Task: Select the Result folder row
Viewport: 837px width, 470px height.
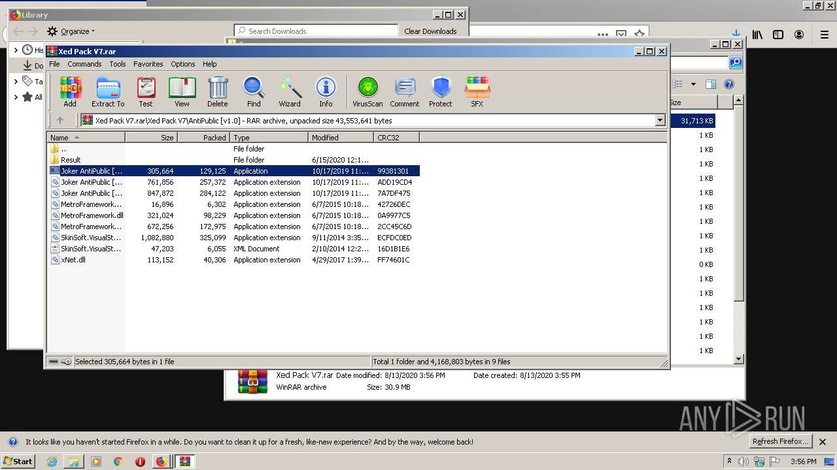Action: pyautogui.click(x=233, y=160)
